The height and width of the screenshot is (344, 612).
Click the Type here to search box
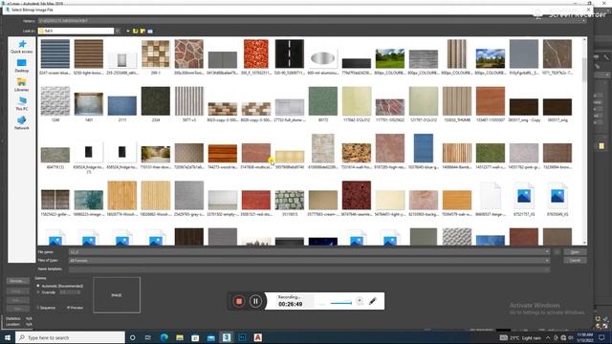(x=70, y=337)
